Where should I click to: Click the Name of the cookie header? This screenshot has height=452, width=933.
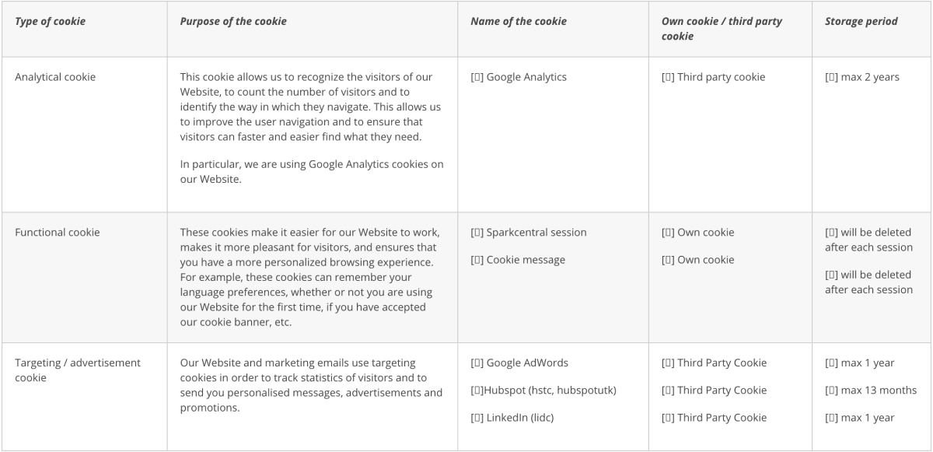(519, 22)
